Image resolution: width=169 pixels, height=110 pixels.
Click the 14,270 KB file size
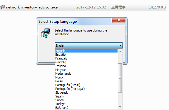pyautogui.click(x=157, y=7)
